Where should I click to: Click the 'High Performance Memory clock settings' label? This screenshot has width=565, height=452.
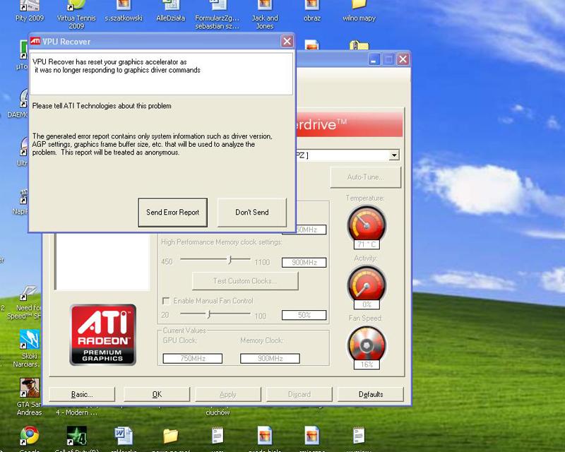tap(221, 242)
